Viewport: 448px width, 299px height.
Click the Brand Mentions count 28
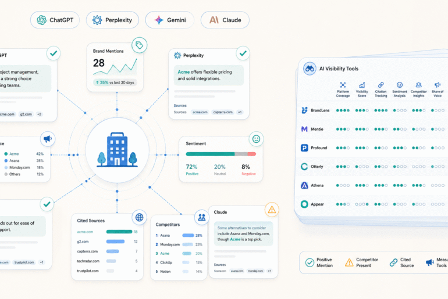click(99, 63)
